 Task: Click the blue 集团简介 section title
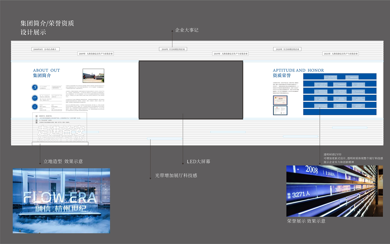[x=42, y=75]
